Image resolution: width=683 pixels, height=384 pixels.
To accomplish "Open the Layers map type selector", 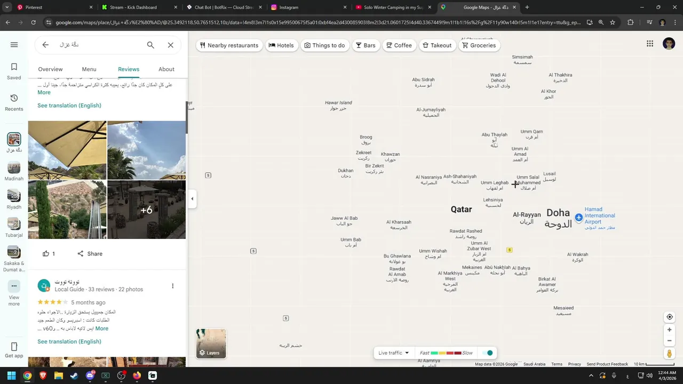I will pyautogui.click(x=211, y=343).
